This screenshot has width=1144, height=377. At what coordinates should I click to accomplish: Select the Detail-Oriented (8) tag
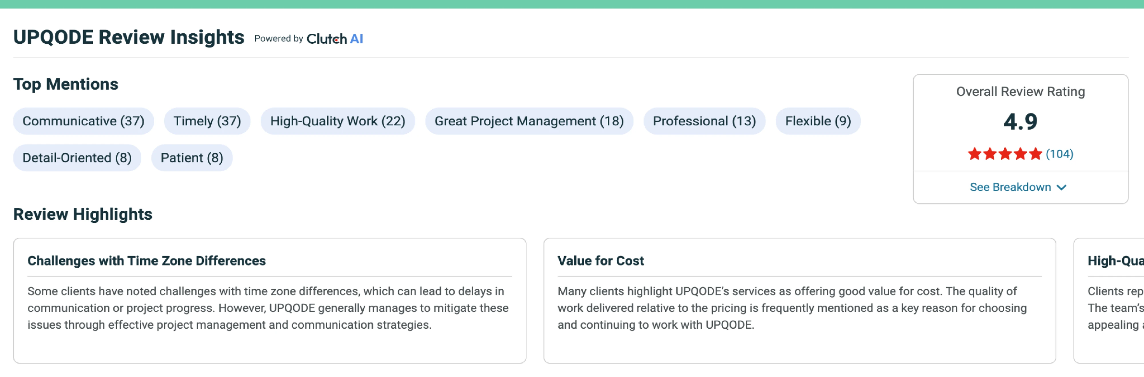pos(77,158)
